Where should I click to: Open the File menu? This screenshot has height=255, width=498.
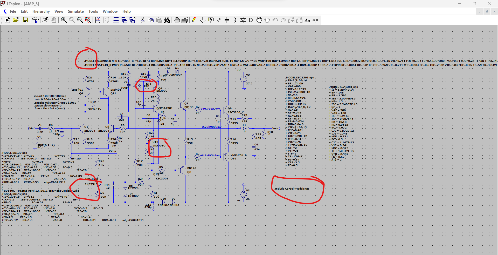coord(13,11)
